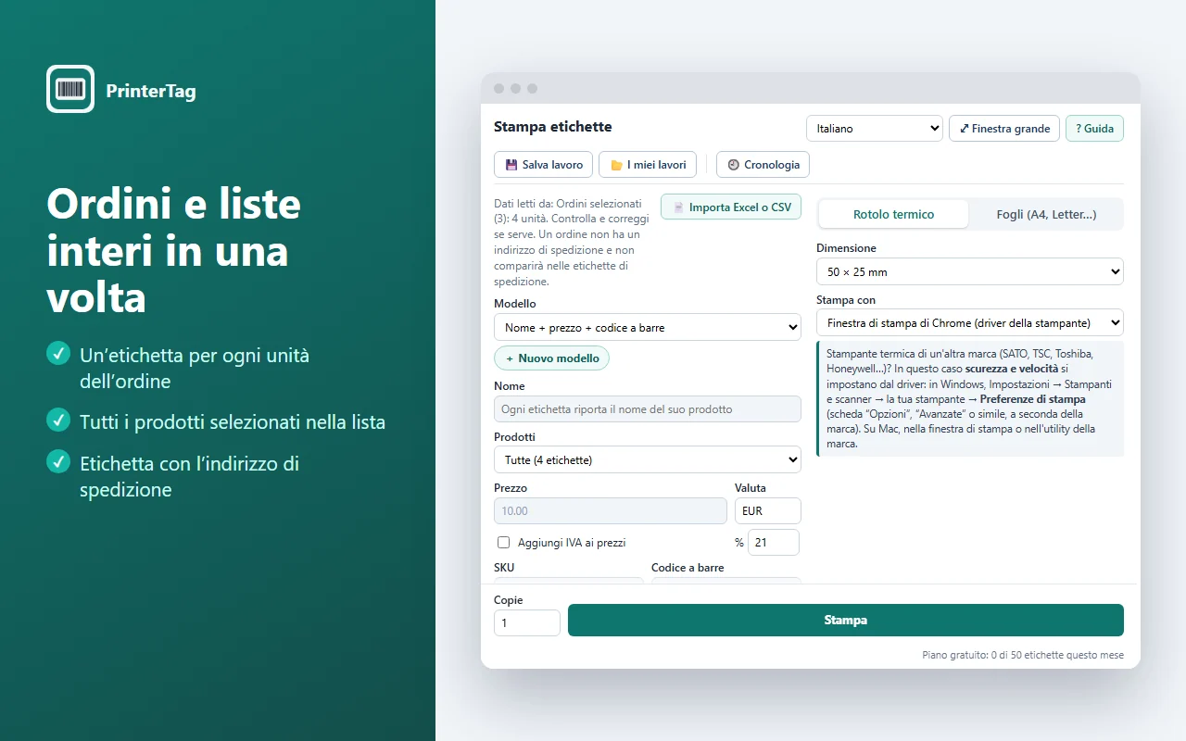
Task: Click the PrinterTag barcode logo icon
Action: (x=70, y=89)
